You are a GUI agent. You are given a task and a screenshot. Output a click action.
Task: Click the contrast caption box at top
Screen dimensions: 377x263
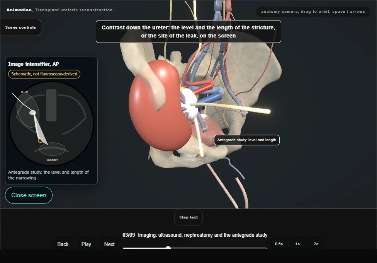pyautogui.click(x=188, y=32)
